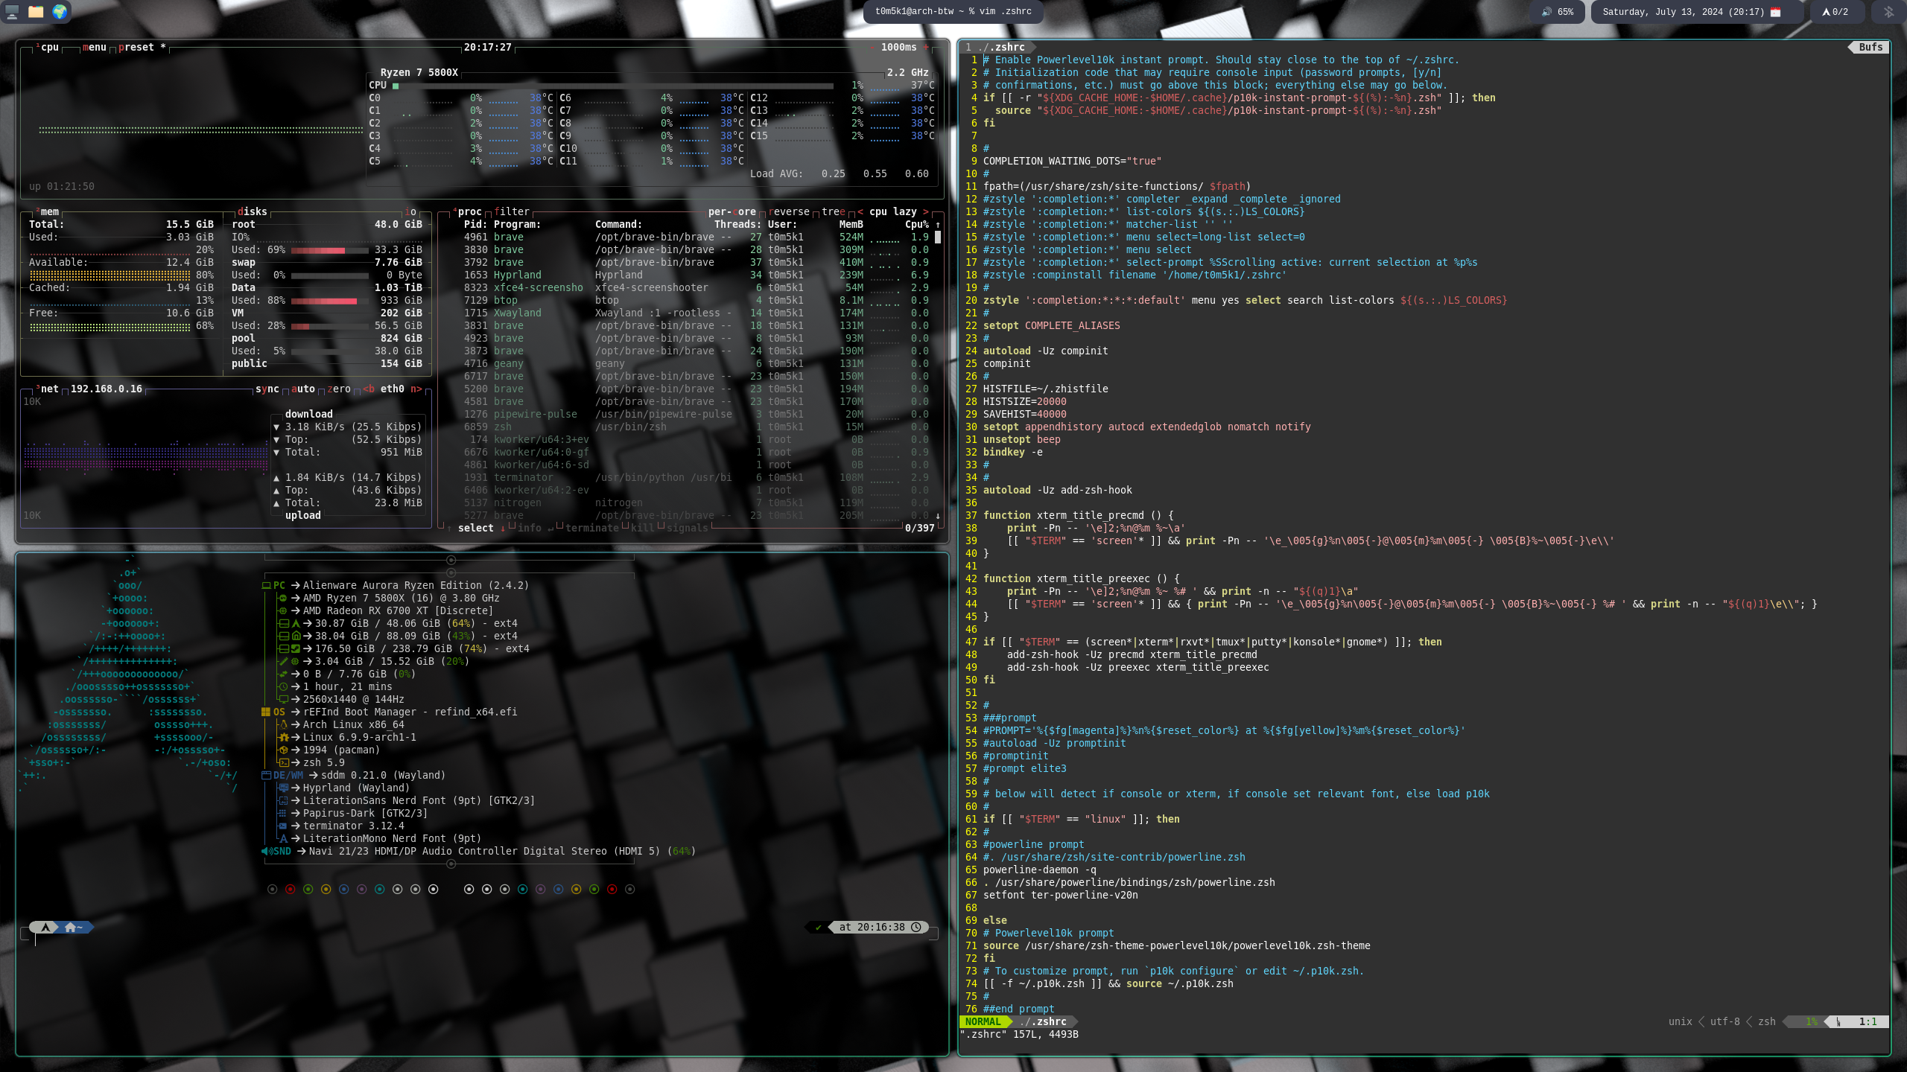
Task: Click the DE/WM window icon beside sddm
Action: 266,775
